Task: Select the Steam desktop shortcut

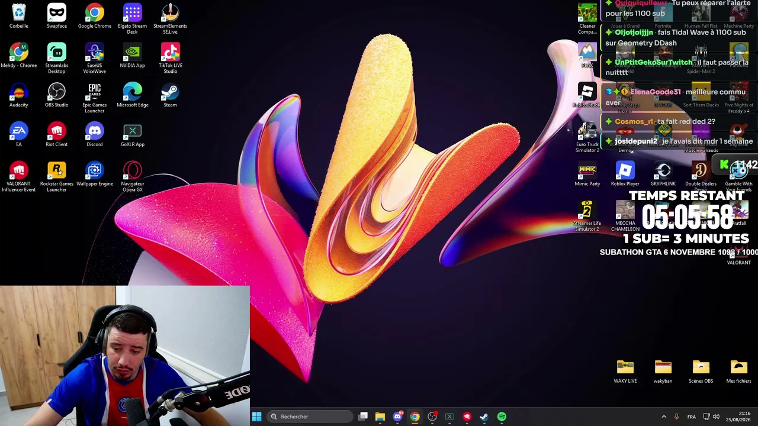Action: [x=171, y=95]
